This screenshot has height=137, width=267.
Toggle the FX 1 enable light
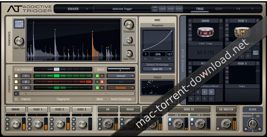[x=170, y=120]
